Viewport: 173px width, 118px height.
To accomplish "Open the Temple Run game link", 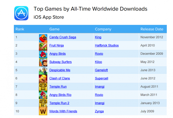I will coord(58,87).
